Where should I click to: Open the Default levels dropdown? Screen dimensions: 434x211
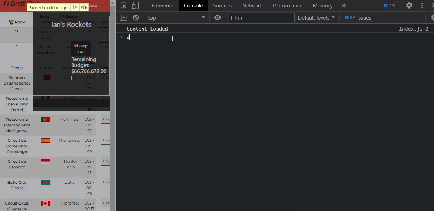click(316, 17)
